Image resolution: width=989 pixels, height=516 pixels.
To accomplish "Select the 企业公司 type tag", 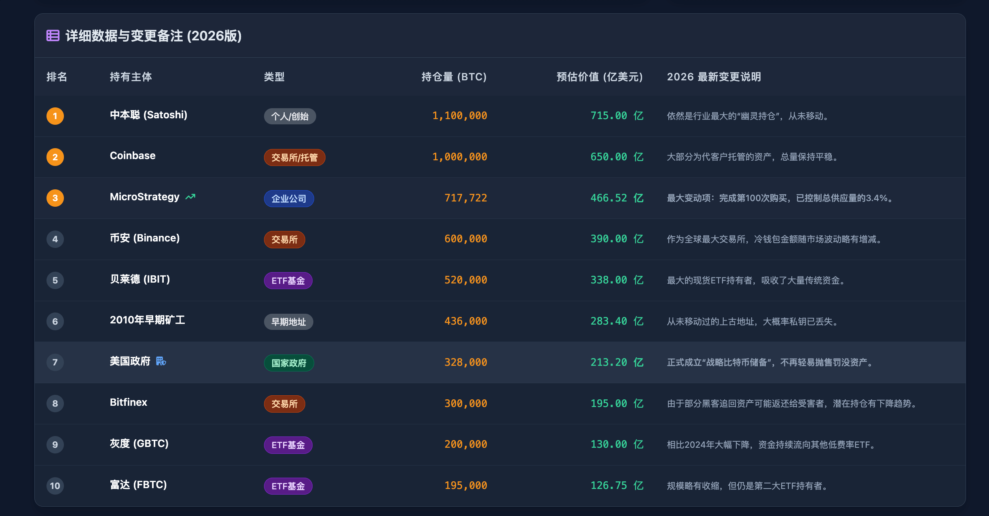I will pyautogui.click(x=289, y=199).
